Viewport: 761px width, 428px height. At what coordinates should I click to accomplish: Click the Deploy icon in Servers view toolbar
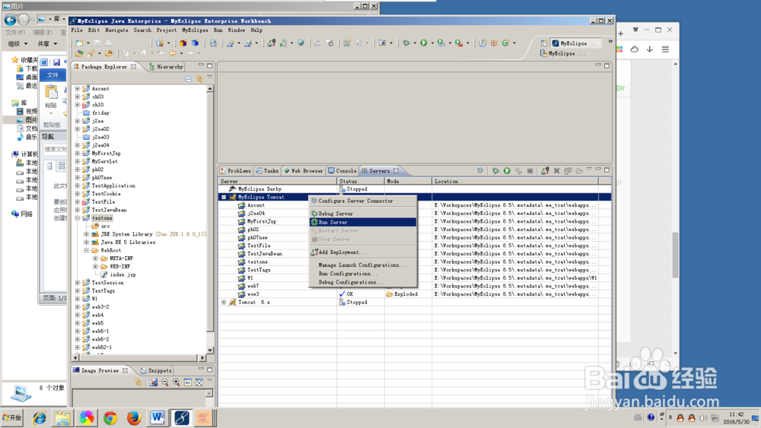tap(545, 170)
